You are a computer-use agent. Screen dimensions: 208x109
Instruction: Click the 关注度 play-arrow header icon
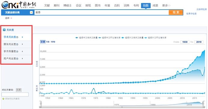[x=4, y=30]
